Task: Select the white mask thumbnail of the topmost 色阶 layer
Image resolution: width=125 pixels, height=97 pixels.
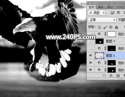Action: 112,34
